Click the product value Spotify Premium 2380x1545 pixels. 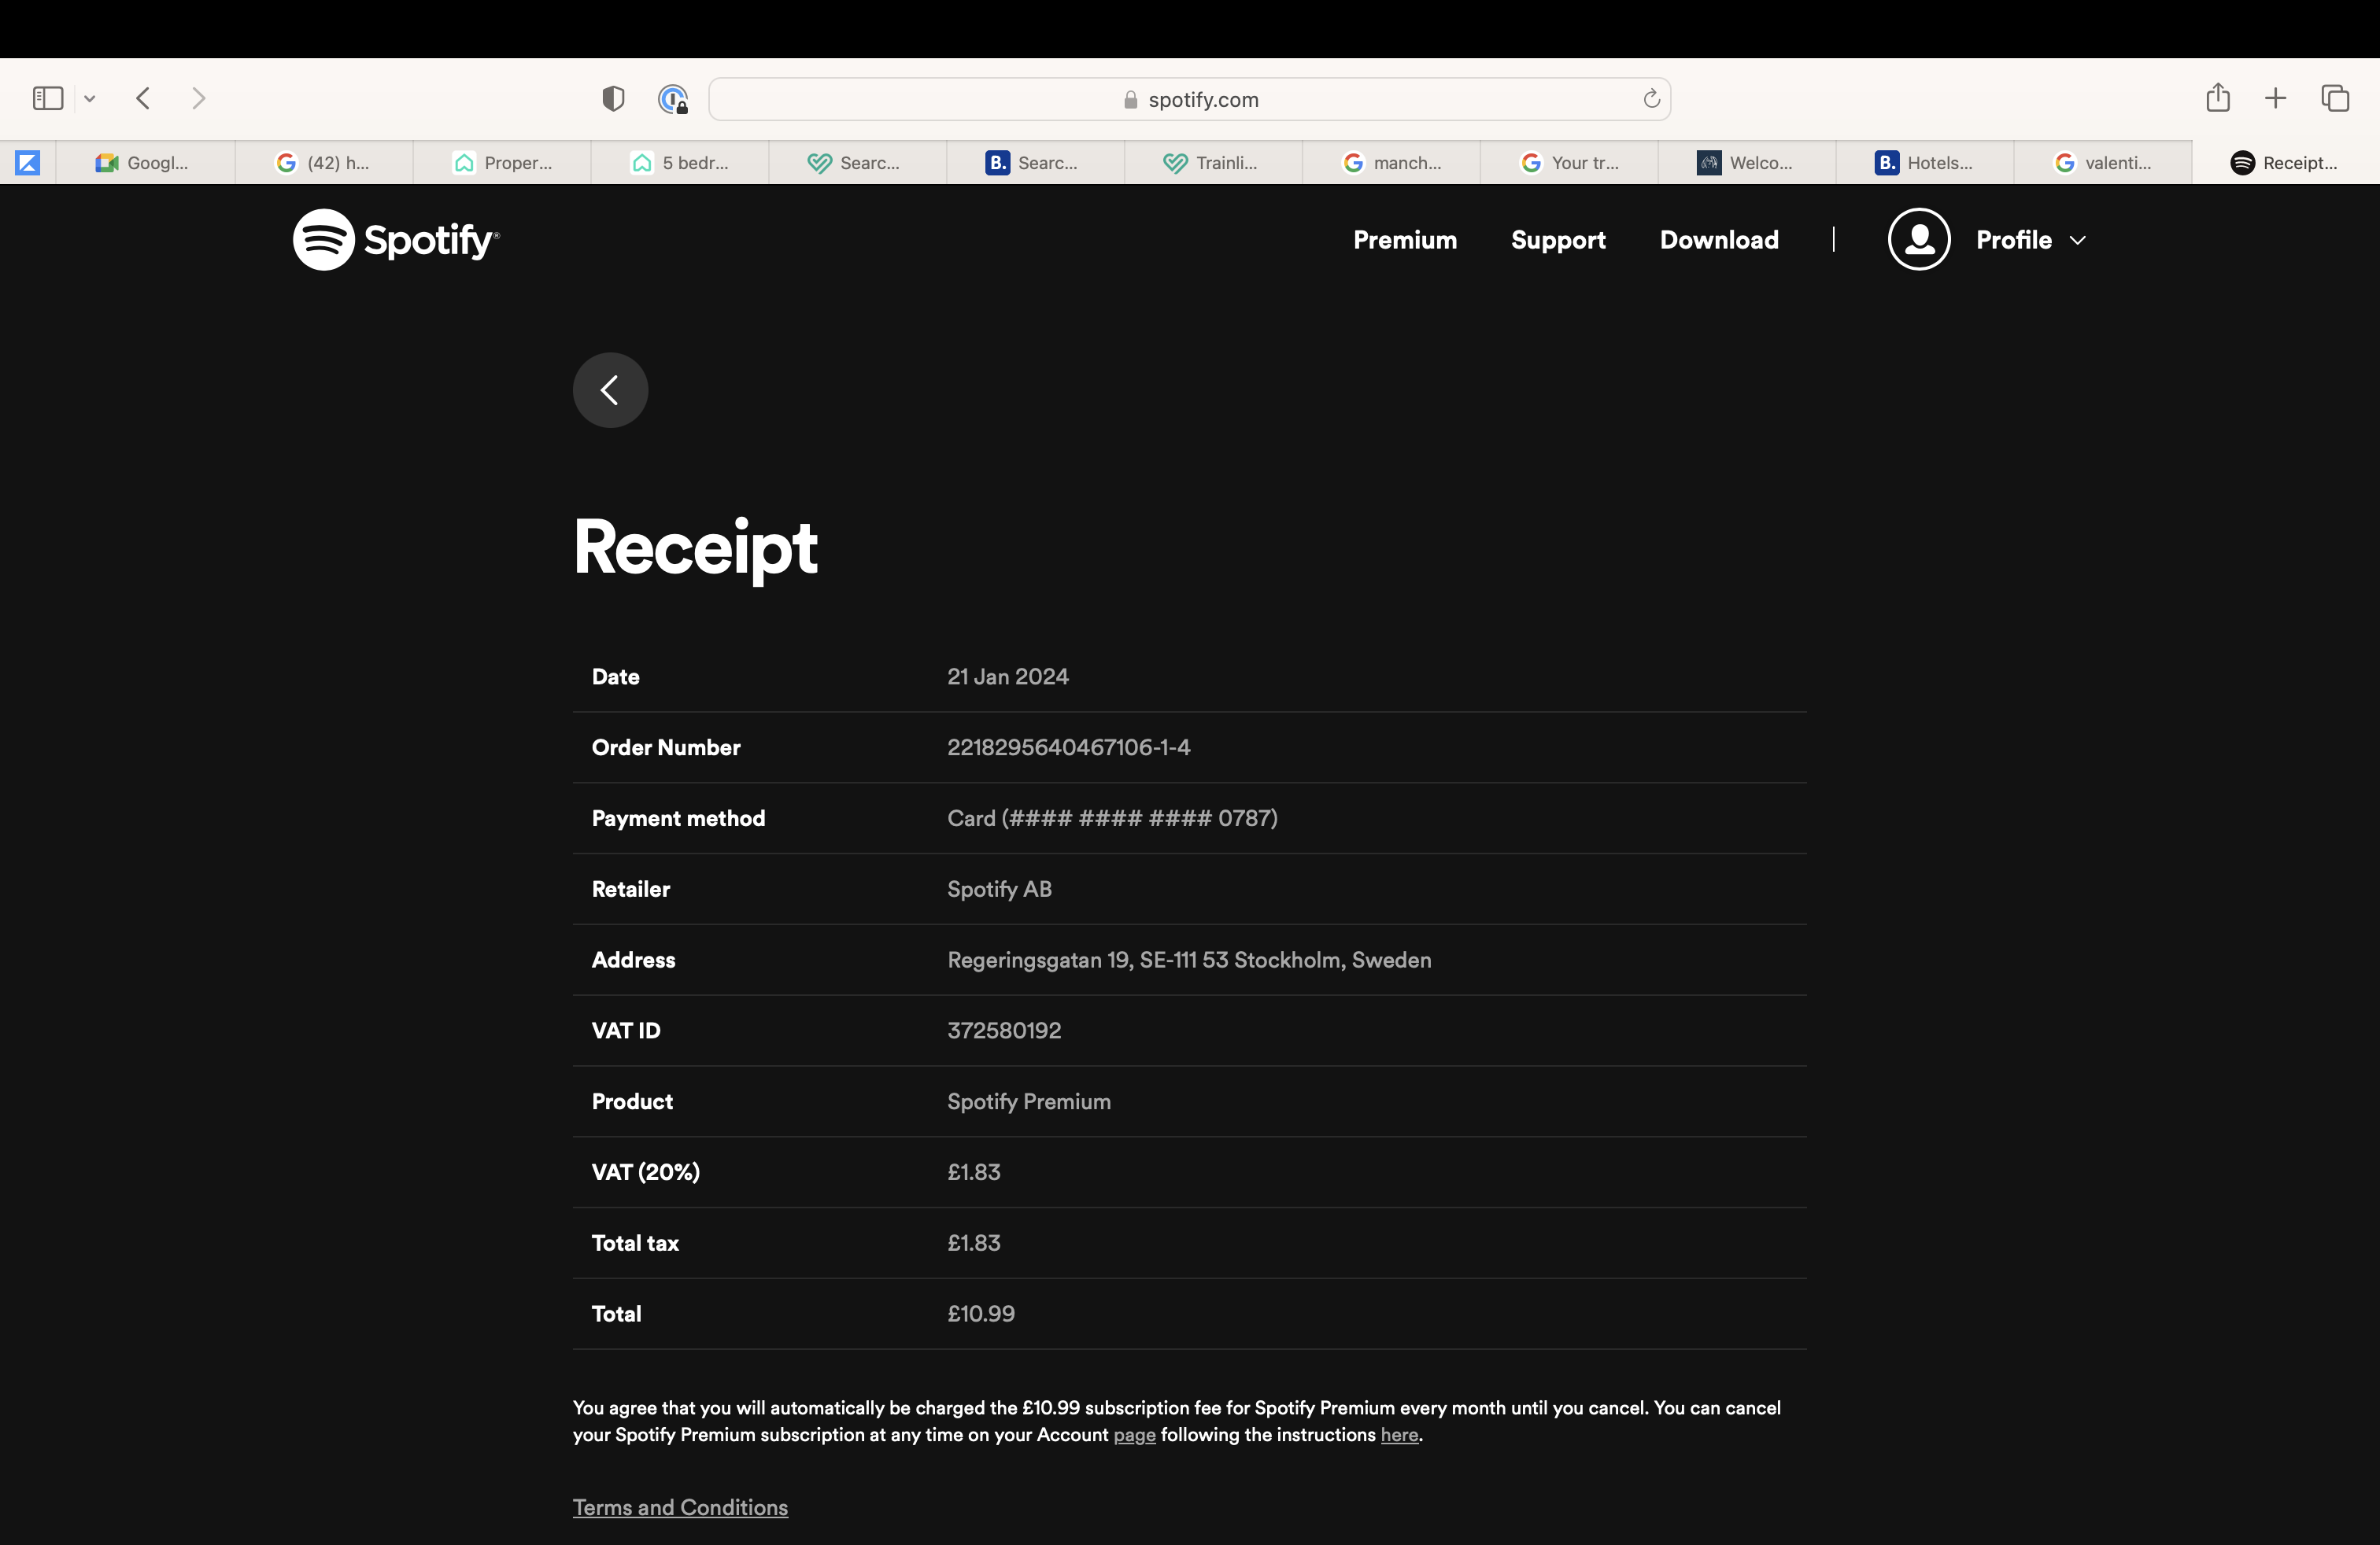coord(1029,1101)
